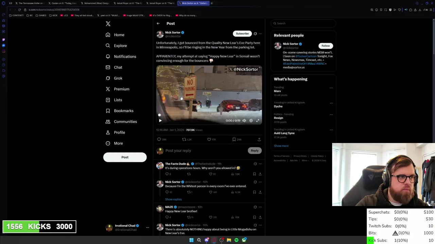Open video settings gear

(251, 121)
